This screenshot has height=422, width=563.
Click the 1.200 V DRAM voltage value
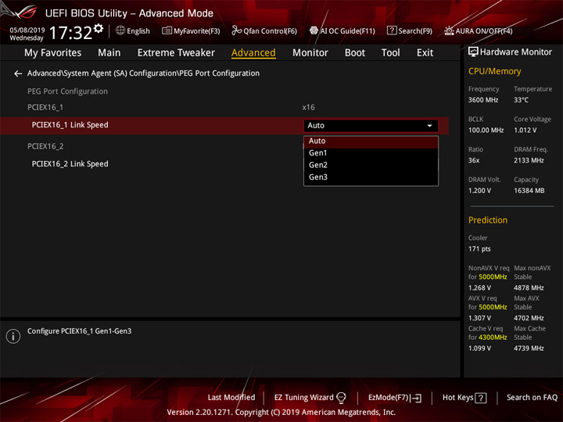(479, 191)
